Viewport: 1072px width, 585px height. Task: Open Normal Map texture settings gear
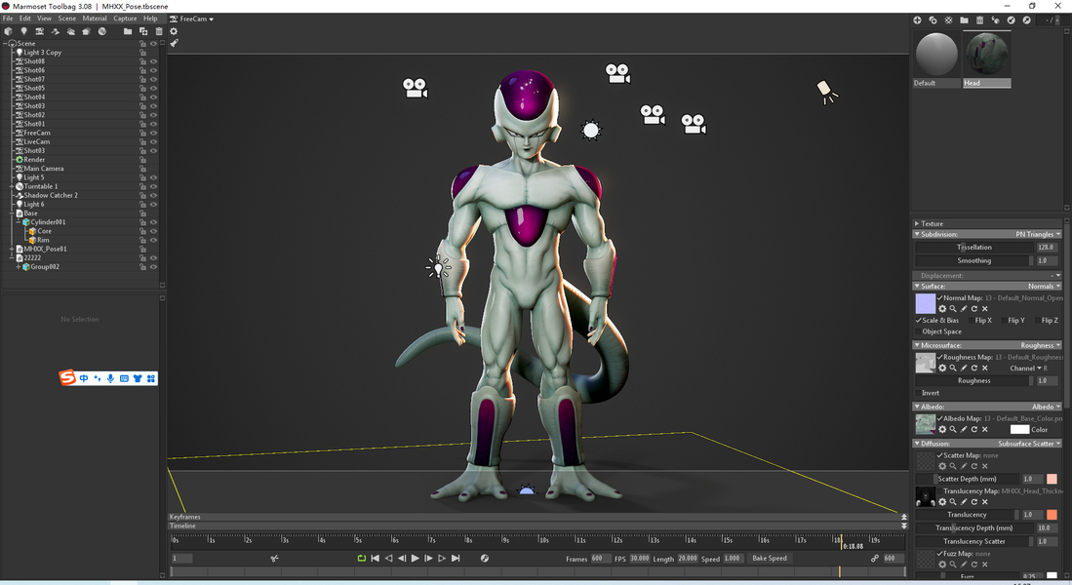[942, 309]
